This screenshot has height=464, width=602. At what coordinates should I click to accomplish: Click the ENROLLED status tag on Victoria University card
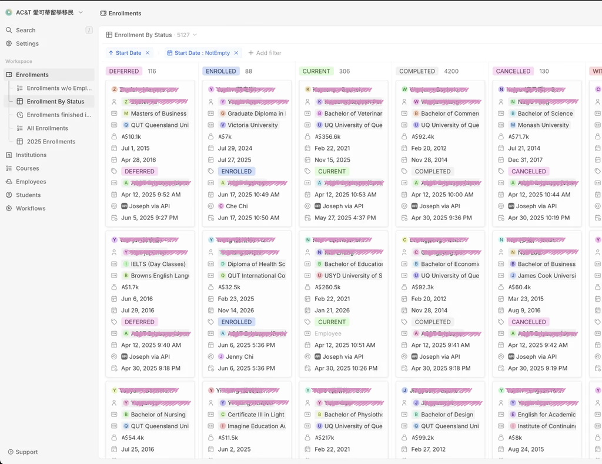tap(236, 171)
